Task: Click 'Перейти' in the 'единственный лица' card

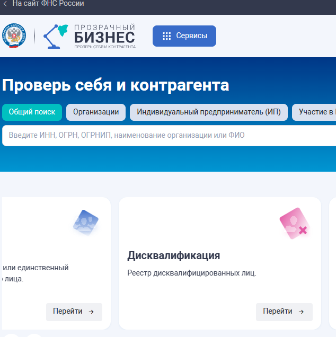Action: click(74, 312)
